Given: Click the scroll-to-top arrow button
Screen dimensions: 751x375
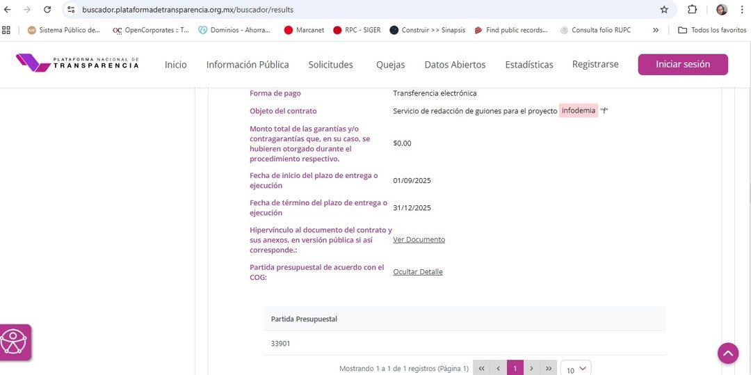Looking at the screenshot, I should [728, 353].
